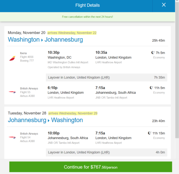Continue for $767.56 per person
This screenshot has height=174, width=179.
tap(91, 167)
